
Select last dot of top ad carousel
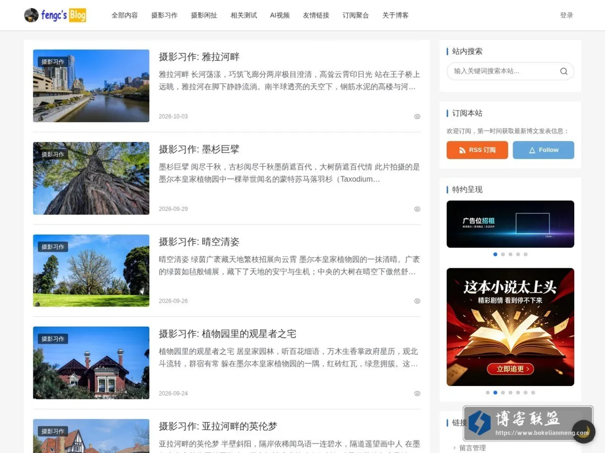point(525,254)
